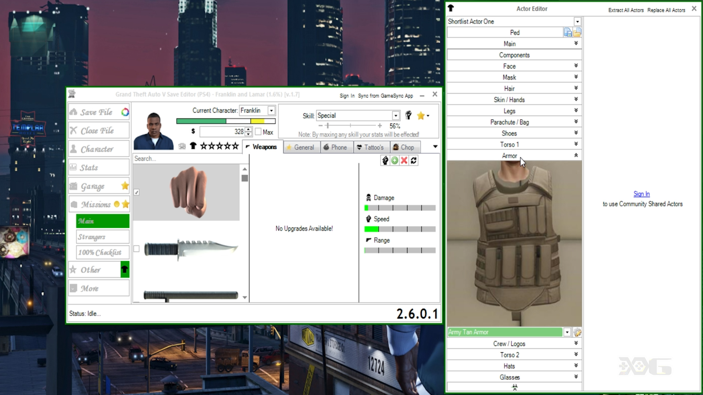The width and height of the screenshot is (703, 395).
Task: Click the fist icon in weapon toolbar
Action: (x=385, y=160)
